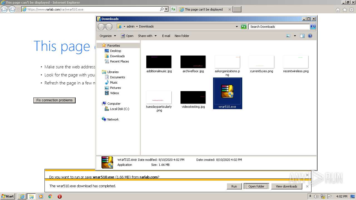Click the volume speaker tray icon
The image size is (356, 200).
[316, 196]
